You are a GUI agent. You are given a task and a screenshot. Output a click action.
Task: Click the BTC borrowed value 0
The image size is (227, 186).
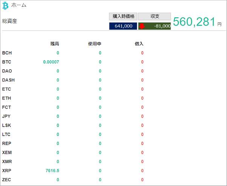coord(142,62)
